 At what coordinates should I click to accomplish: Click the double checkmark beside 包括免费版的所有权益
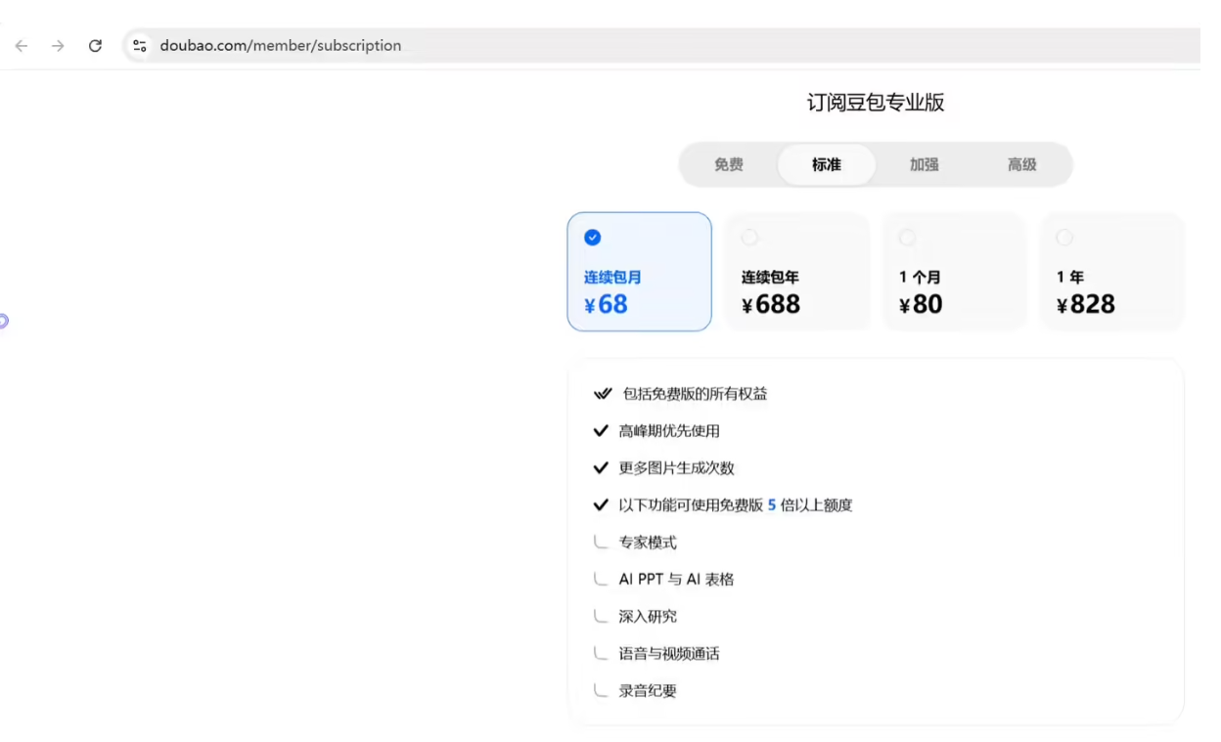coord(603,394)
